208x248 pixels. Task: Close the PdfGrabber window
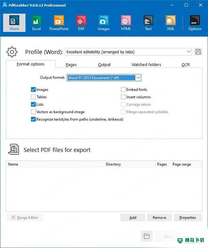coord(201,5)
